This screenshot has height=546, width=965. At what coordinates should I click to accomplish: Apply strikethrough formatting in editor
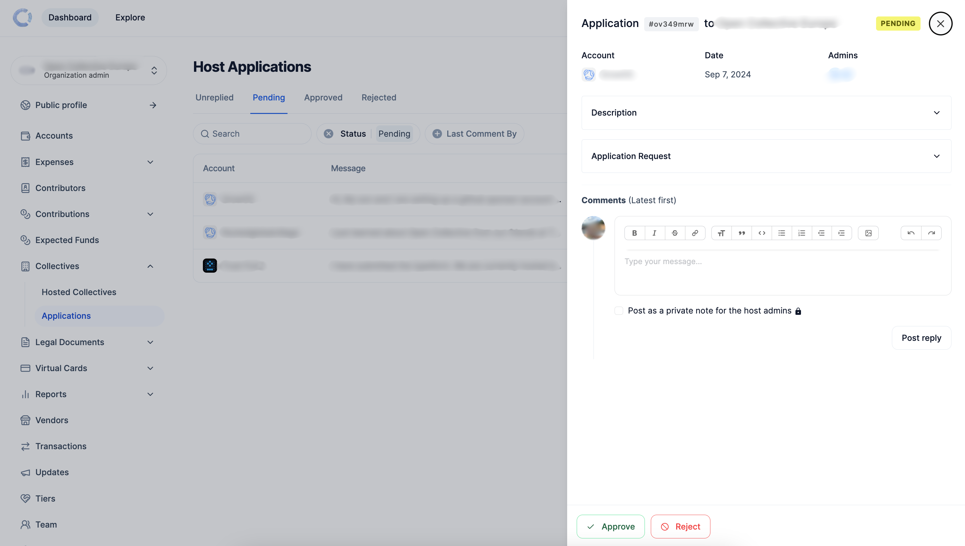(x=675, y=233)
